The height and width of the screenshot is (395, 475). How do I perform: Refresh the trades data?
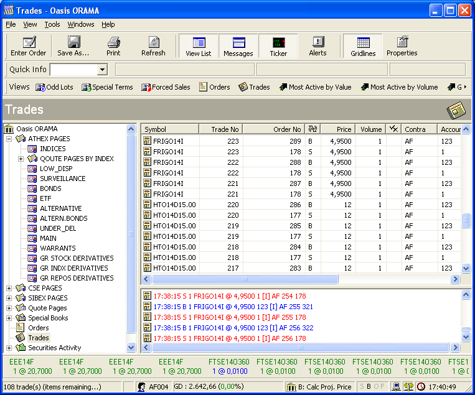point(153,46)
